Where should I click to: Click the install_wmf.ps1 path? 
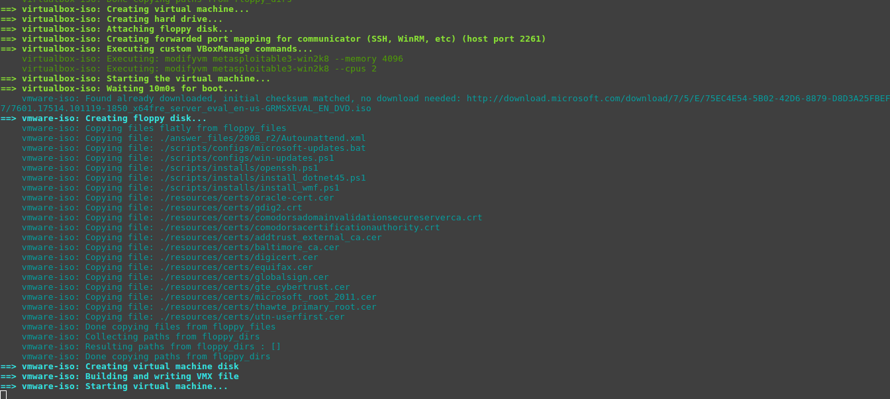click(x=249, y=188)
